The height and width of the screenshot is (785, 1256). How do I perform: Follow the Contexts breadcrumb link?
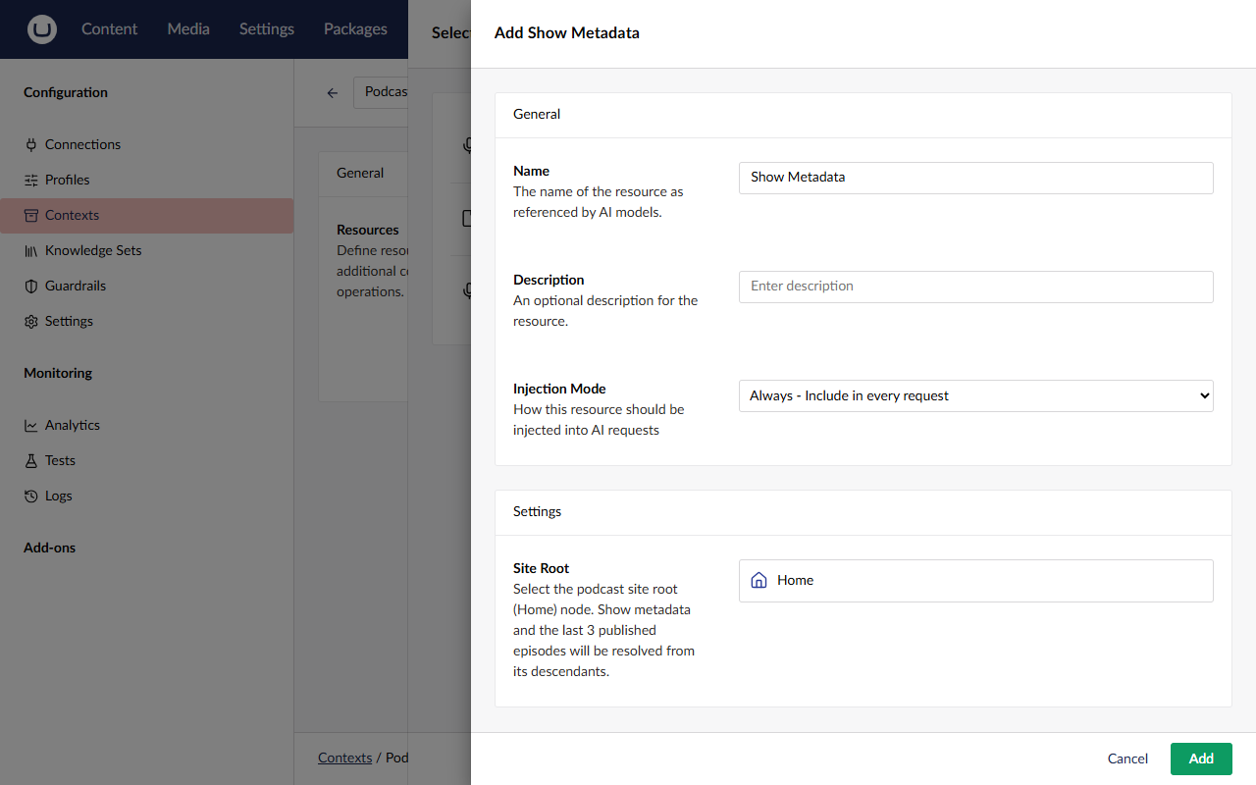coord(345,758)
